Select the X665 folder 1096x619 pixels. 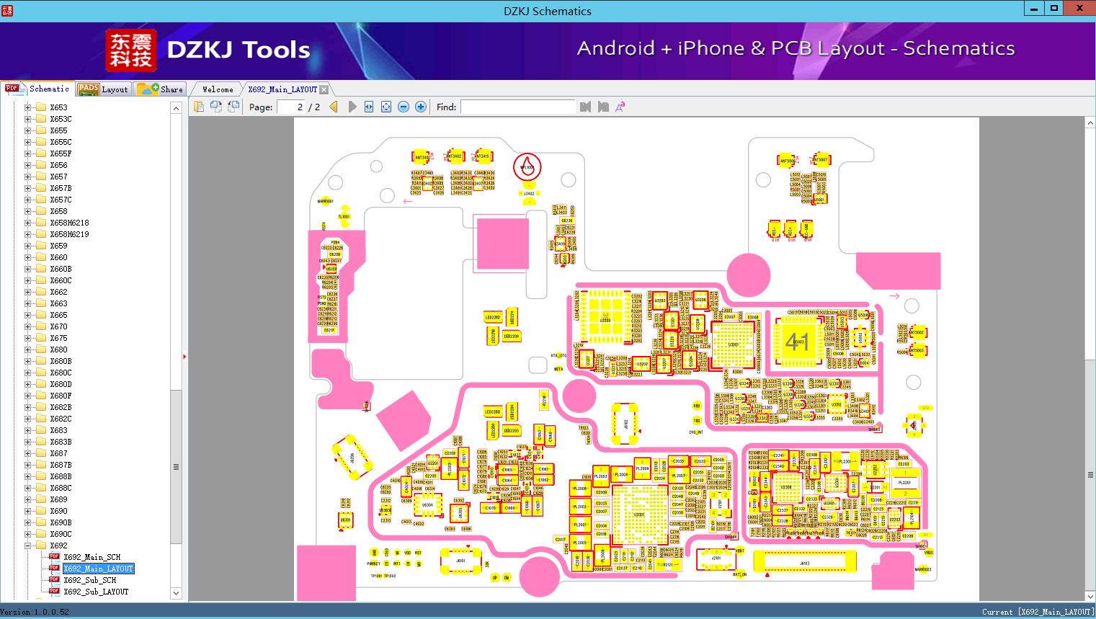point(58,315)
